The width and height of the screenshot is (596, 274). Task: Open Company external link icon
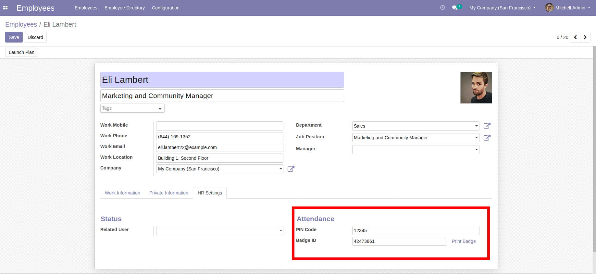point(291,169)
